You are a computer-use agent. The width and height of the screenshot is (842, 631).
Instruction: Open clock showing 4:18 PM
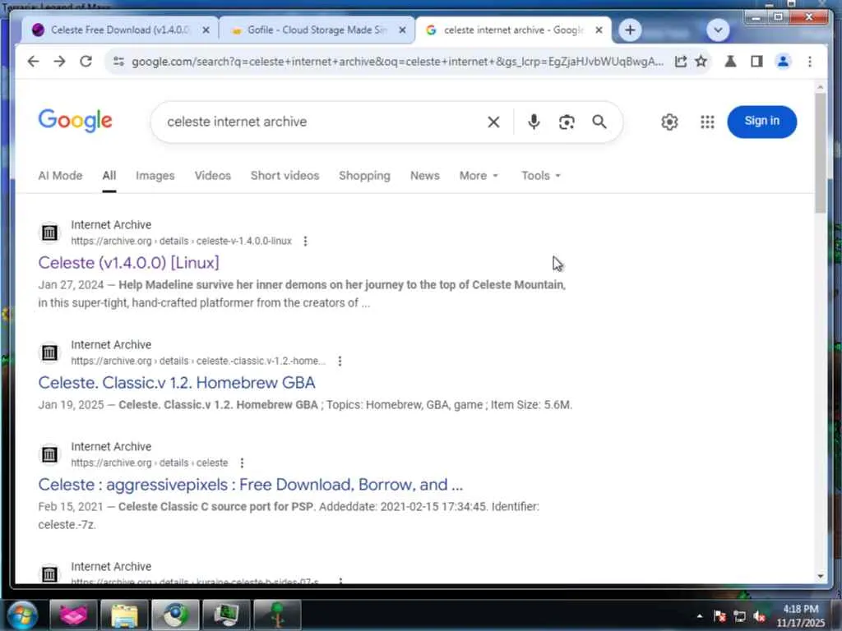(801, 615)
